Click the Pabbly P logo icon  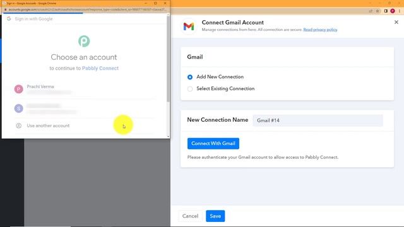pyautogui.click(x=84, y=41)
